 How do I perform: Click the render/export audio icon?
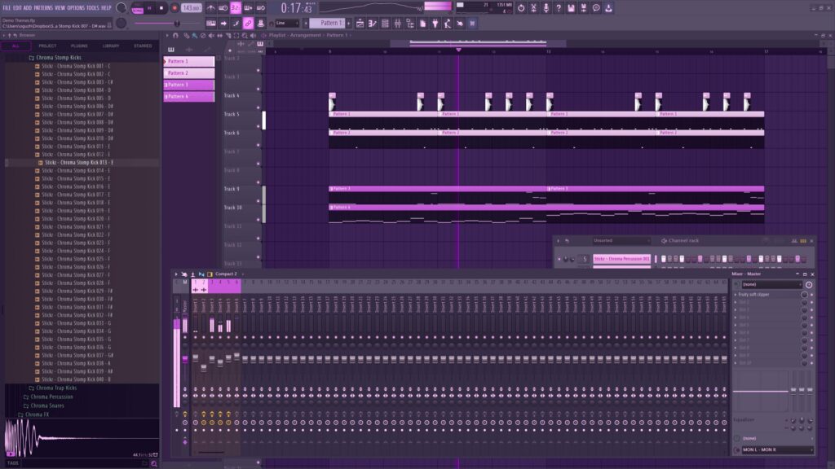(583, 8)
